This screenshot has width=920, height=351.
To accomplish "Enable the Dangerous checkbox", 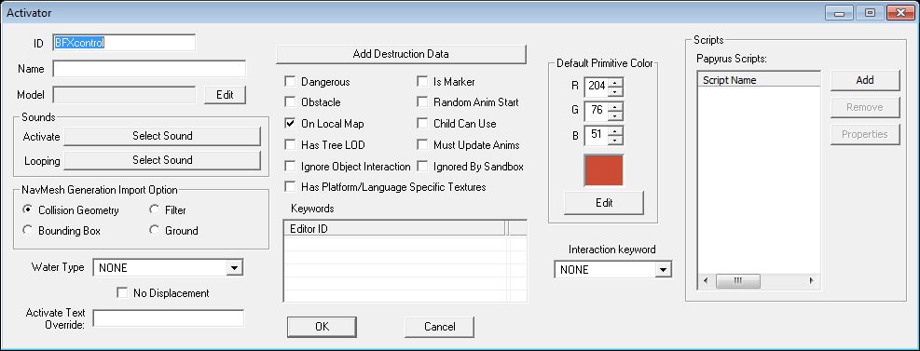I will point(290,81).
